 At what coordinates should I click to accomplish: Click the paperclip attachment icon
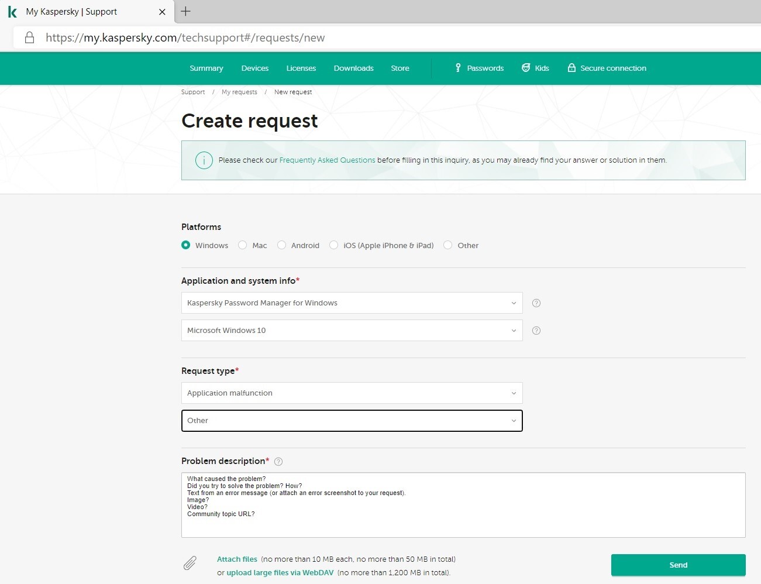coord(190,563)
